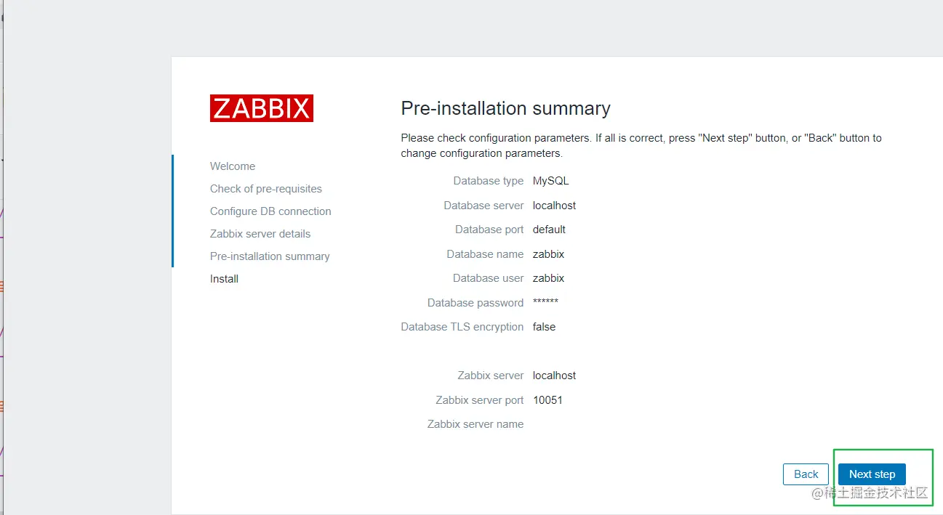Click the Pre-installation summary heading
943x515 pixels.
[x=505, y=108]
